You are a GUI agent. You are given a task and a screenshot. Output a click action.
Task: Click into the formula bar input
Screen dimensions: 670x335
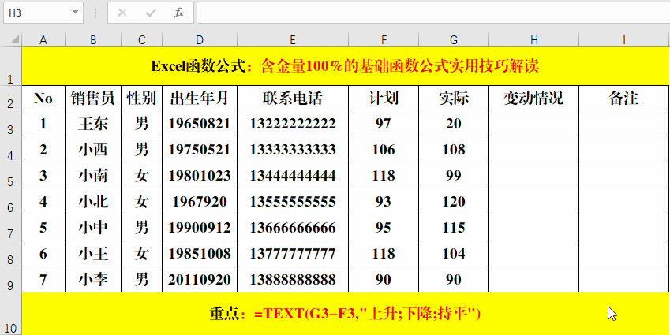pyautogui.click(x=433, y=13)
